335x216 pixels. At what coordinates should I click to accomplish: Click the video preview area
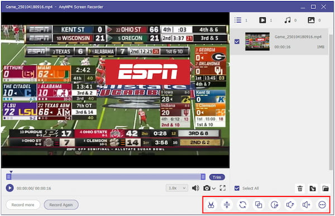coord(116,90)
